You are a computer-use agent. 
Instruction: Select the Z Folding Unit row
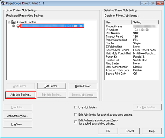pyautogui.click(x=132, y=47)
